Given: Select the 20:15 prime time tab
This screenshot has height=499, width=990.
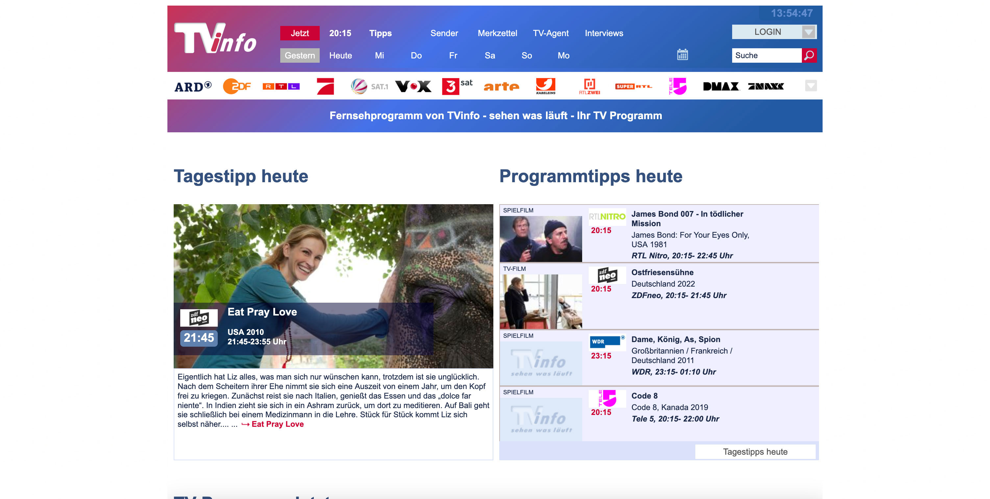Looking at the screenshot, I should pyautogui.click(x=340, y=33).
